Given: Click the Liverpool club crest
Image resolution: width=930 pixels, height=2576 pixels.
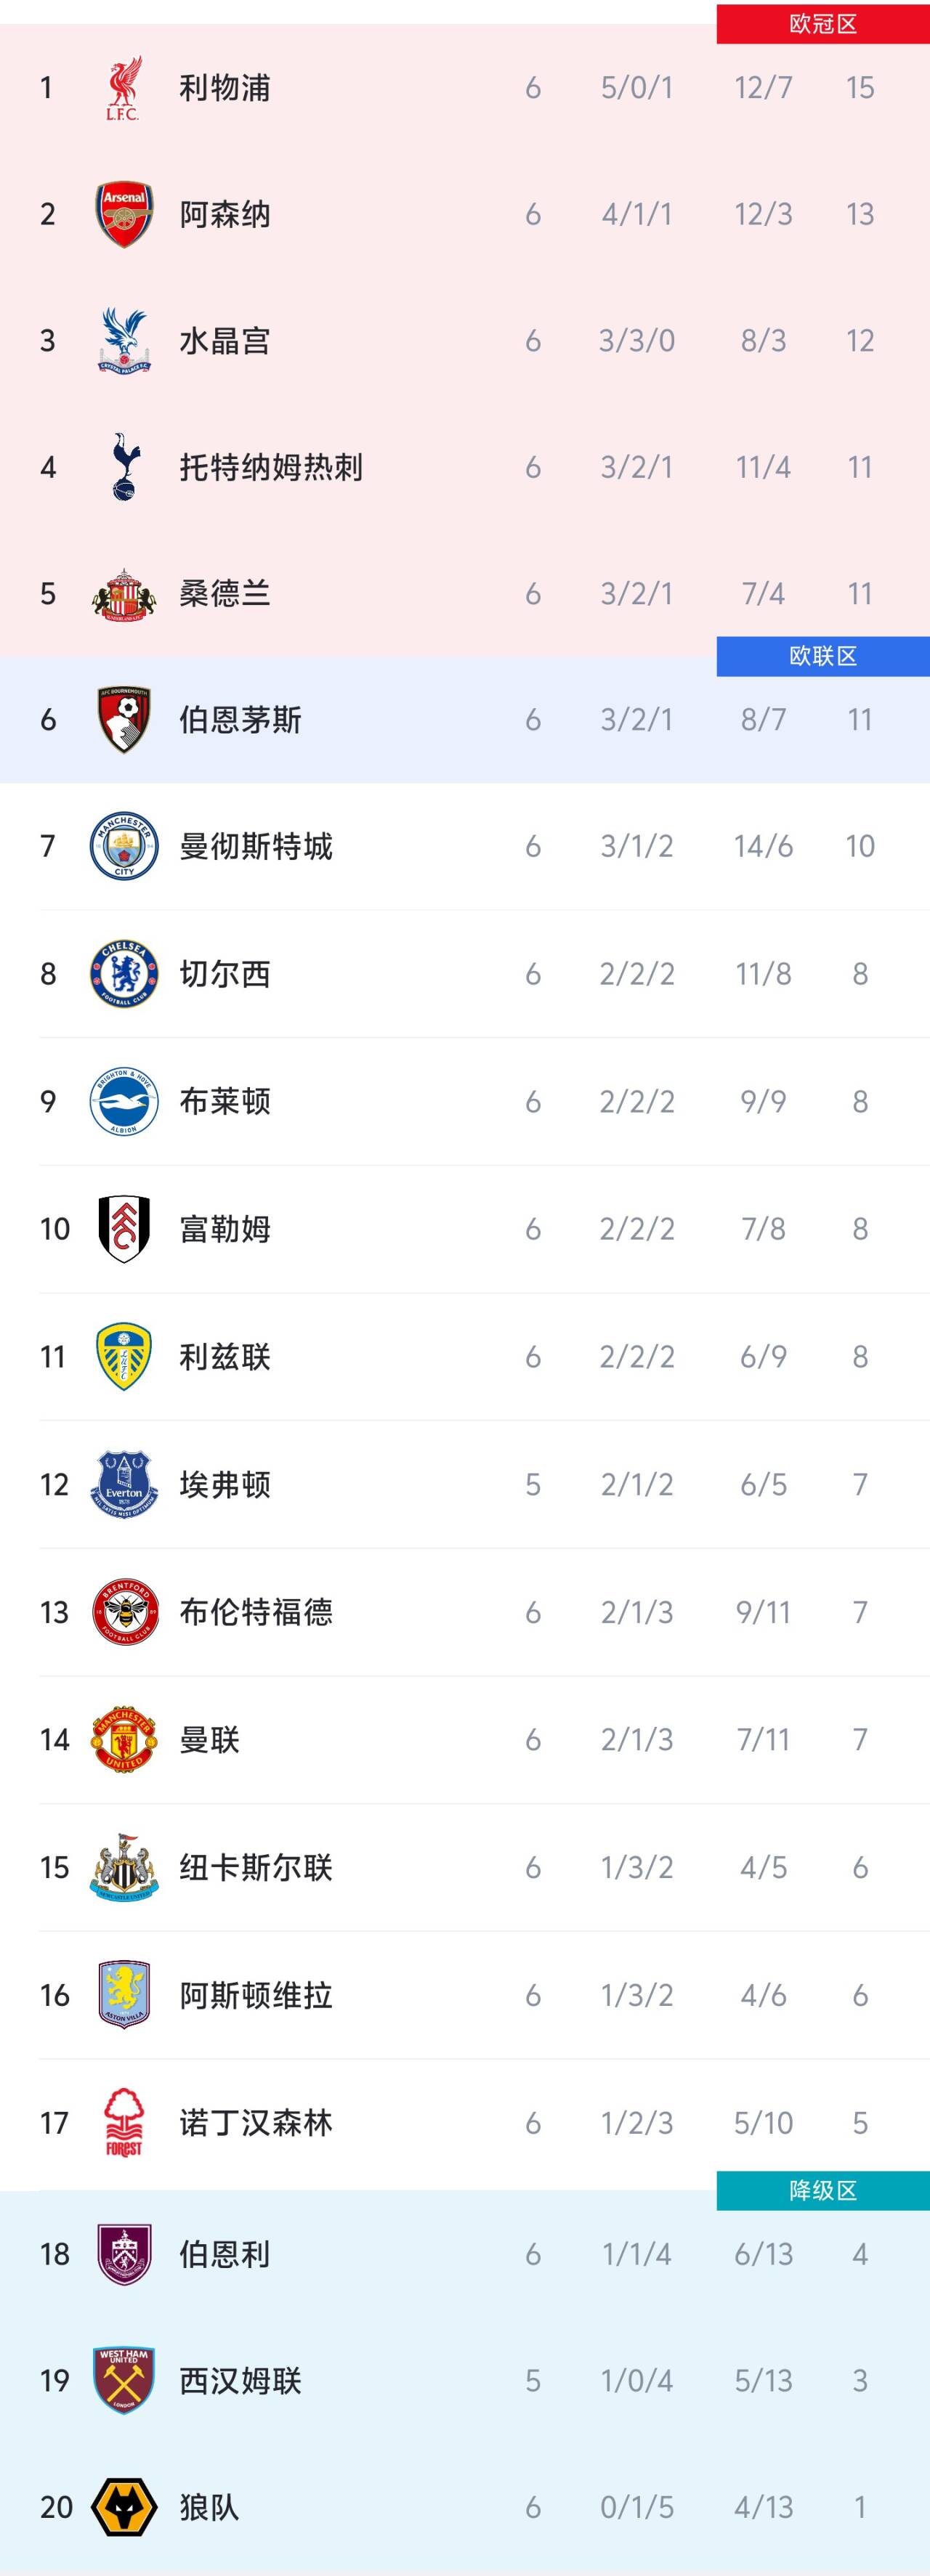Looking at the screenshot, I should tap(124, 88).
